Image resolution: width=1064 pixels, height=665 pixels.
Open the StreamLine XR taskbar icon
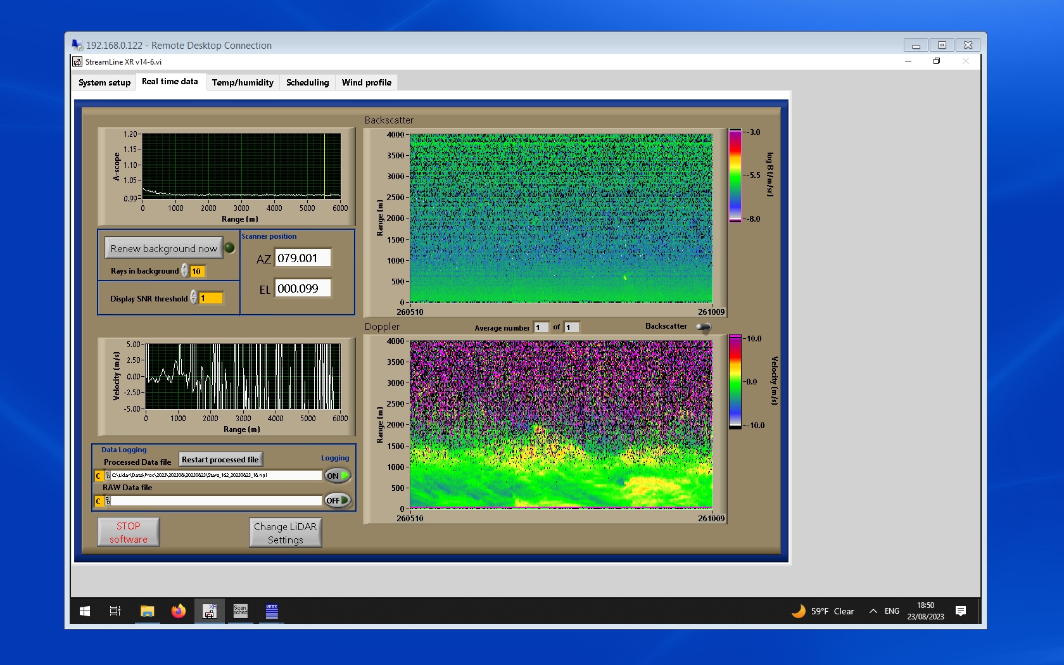(209, 611)
